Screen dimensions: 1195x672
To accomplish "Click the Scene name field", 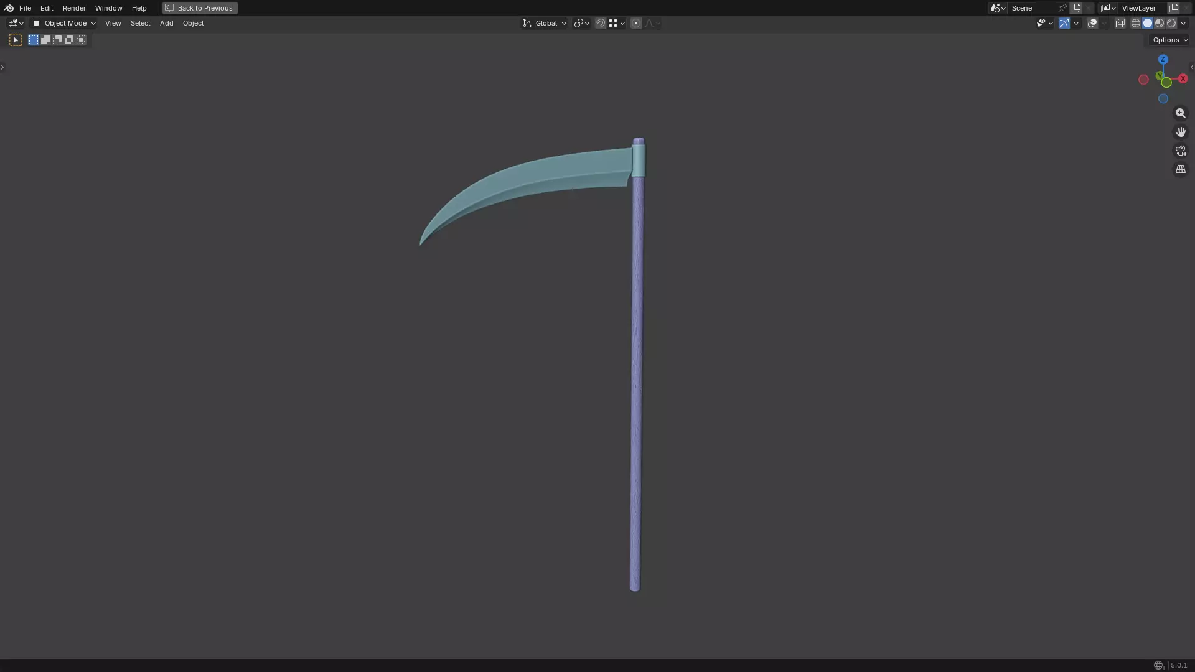I will pyautogui.click(x=1031, y=8).
